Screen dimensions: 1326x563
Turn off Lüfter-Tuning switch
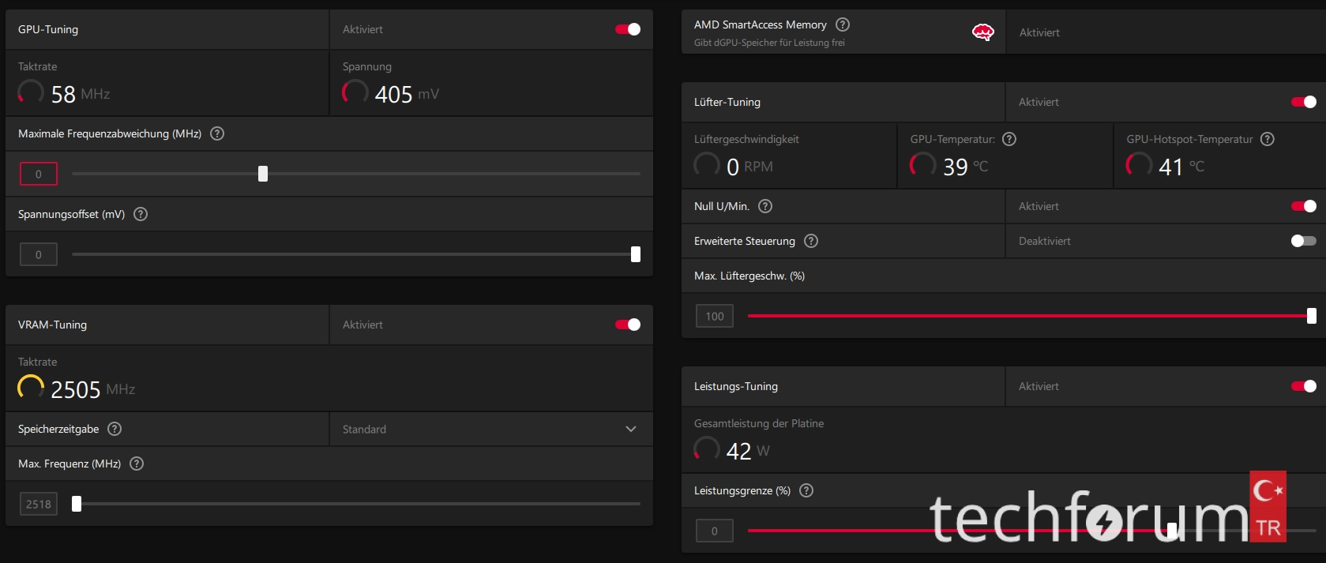point(1304,102)
